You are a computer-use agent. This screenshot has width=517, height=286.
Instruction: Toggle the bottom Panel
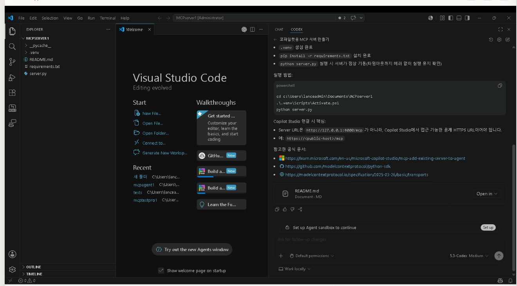click(459, 18)
